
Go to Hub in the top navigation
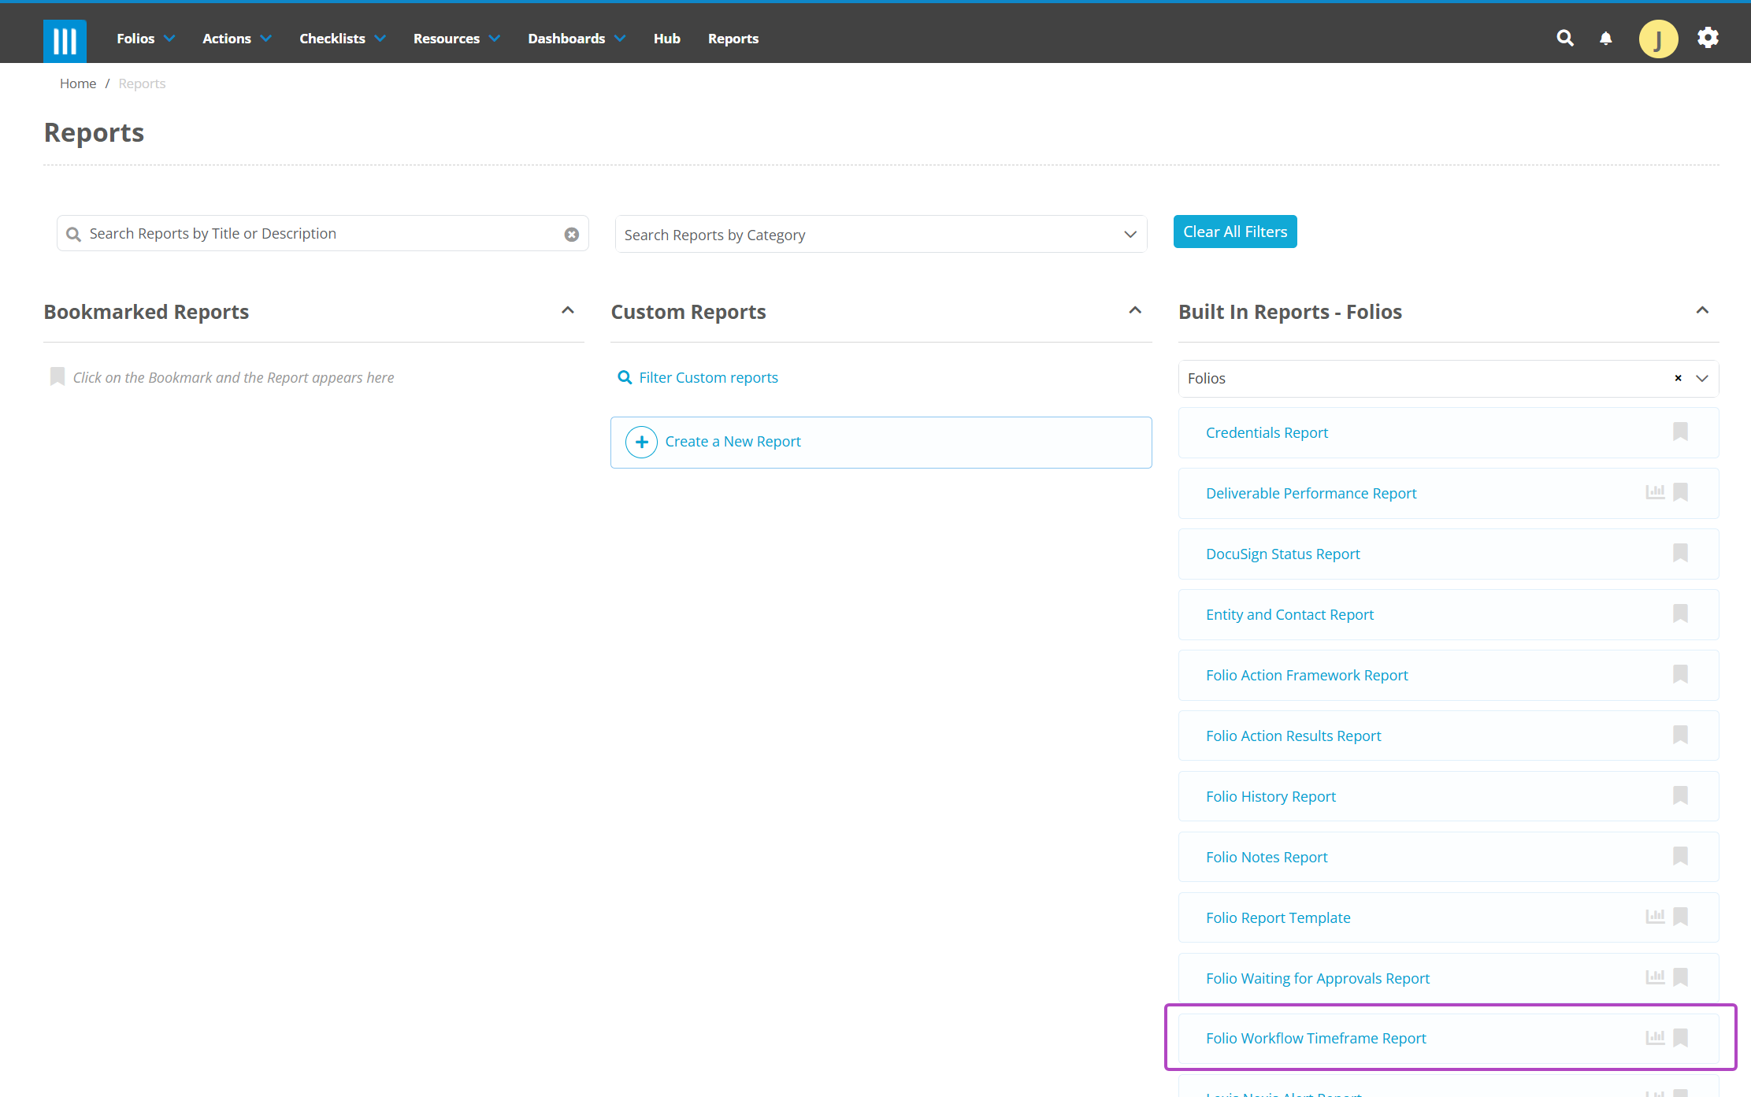pyautogui.click(x=667, y=39)
